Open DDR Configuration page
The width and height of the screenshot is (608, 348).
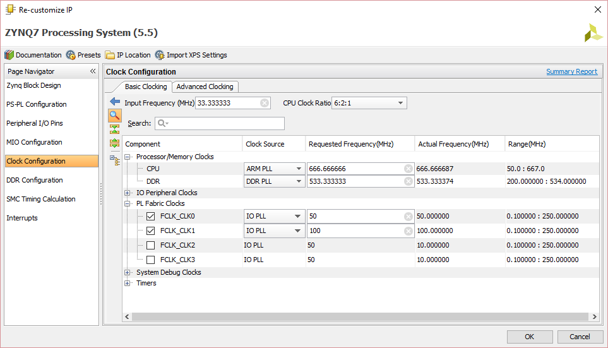pos(35,180)
